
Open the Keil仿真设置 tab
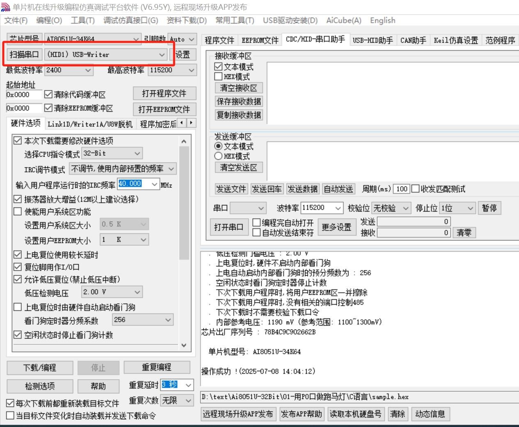coord(456,40)
